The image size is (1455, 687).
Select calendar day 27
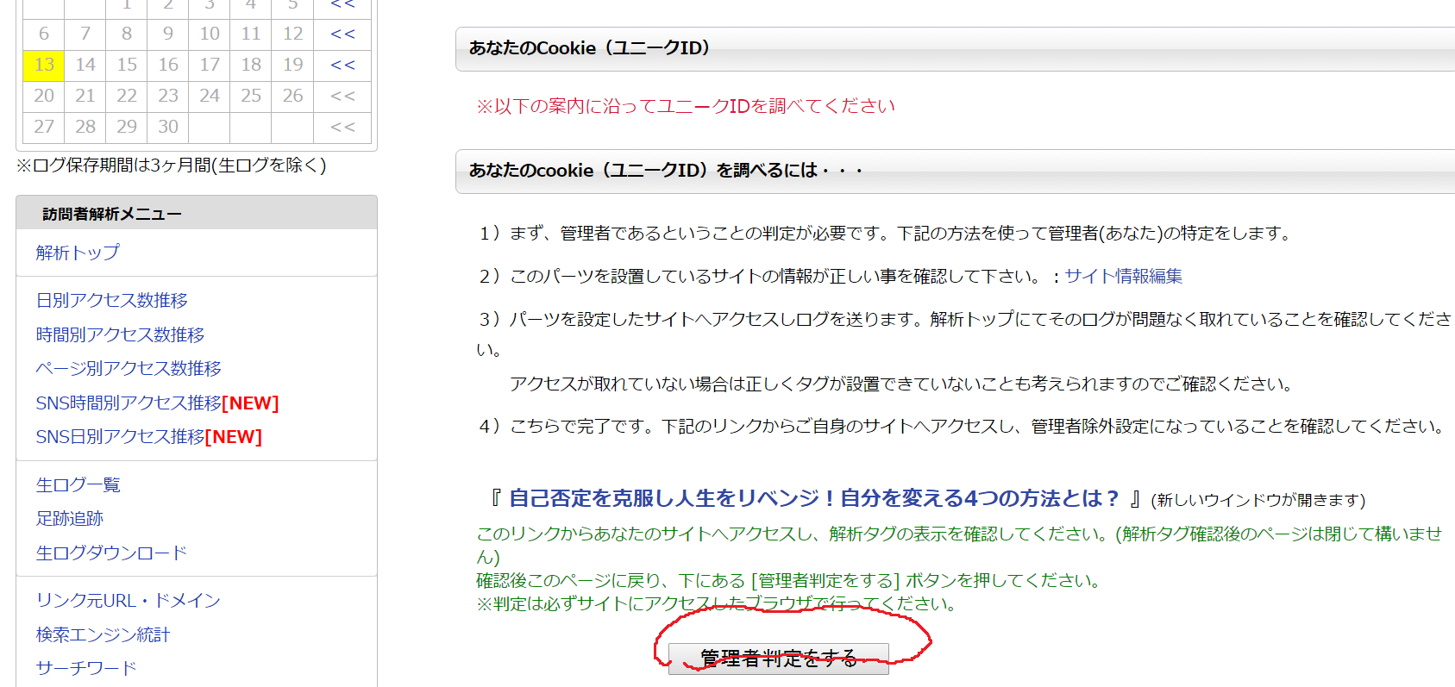44,127
